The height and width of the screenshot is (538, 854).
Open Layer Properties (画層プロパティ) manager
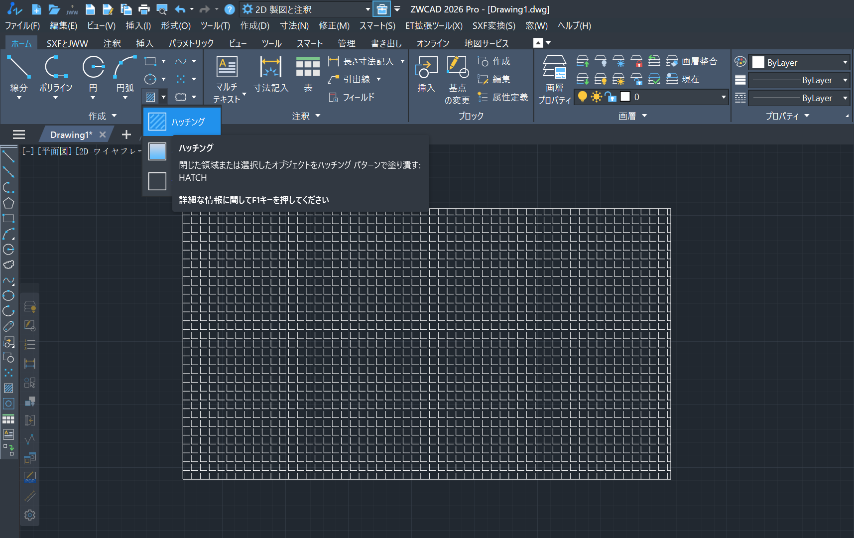pos(554,68)
